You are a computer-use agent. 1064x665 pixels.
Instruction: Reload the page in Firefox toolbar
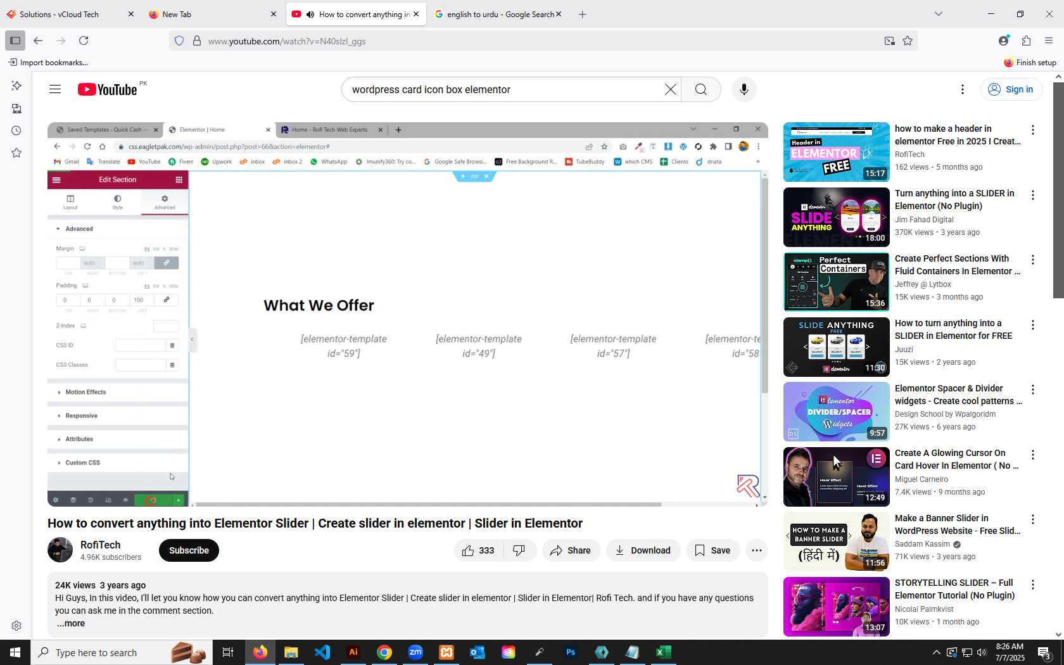(84, 41)
